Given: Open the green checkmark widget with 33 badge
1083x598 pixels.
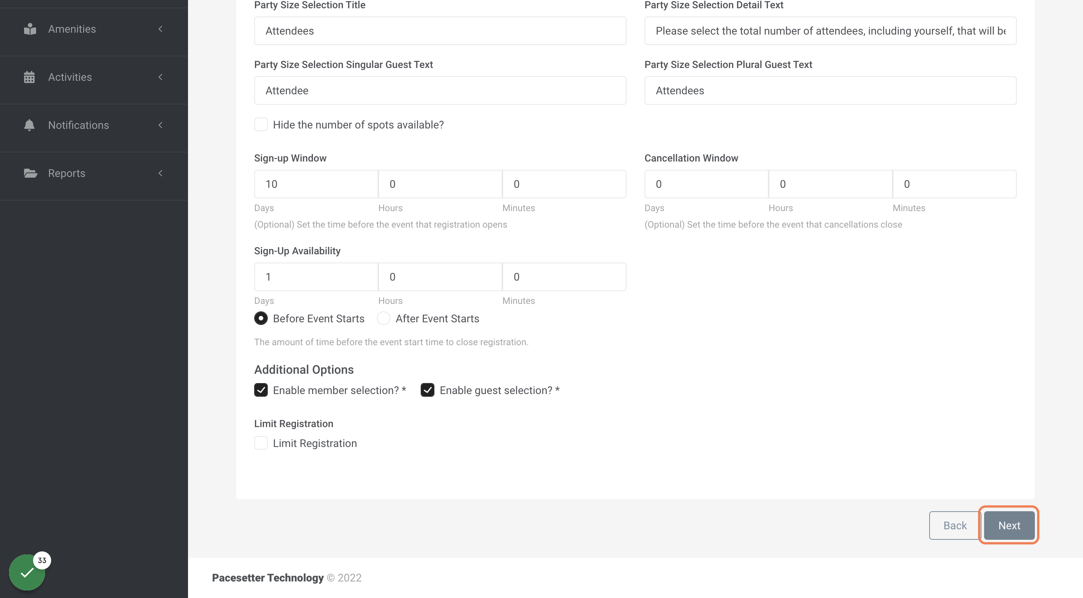Looking at the screenshot, I should (x=27, y=572).
